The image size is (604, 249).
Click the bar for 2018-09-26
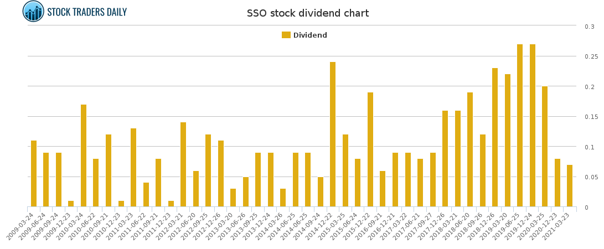(483, 170)
